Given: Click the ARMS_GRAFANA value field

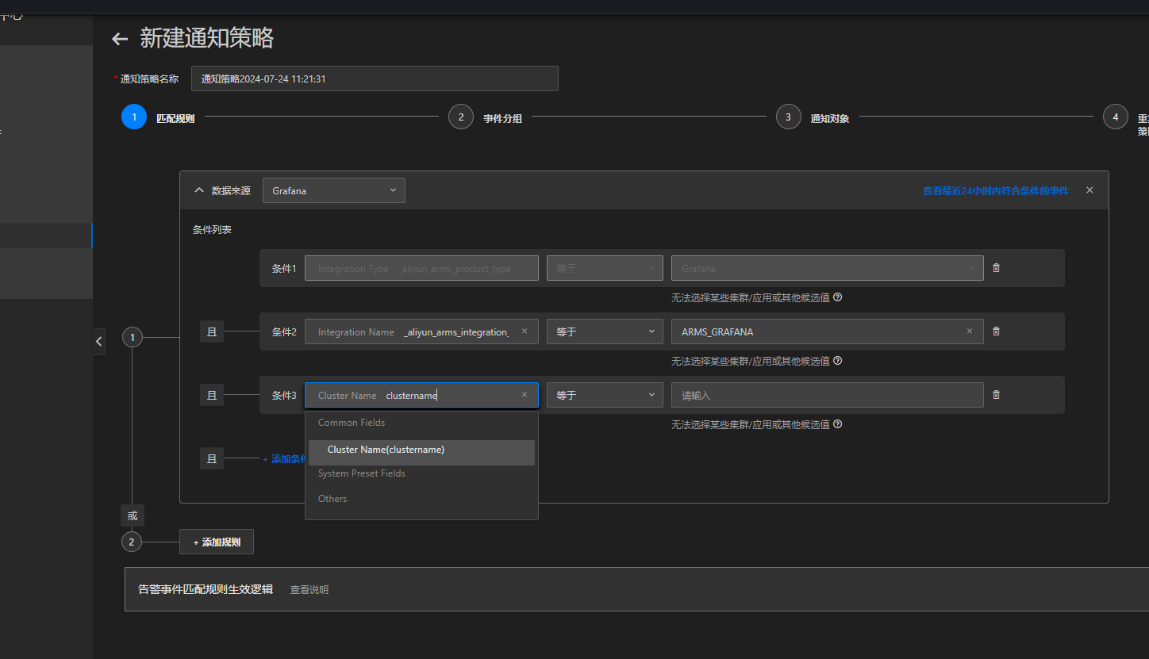Looking at the screenshot, I should (x=828, y=331).
